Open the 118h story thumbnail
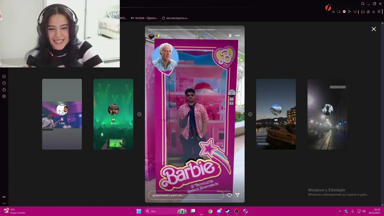384x216 pixels. (62, 114)
